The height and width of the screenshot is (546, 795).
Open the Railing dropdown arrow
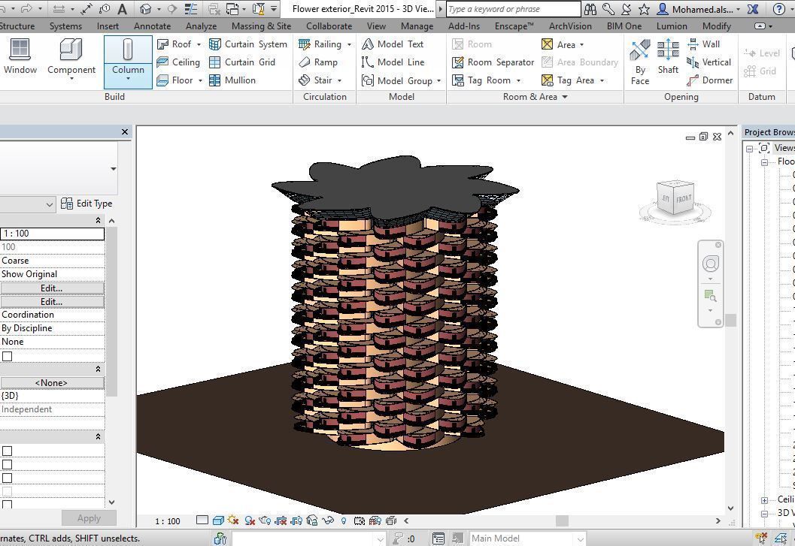[x=349, y=44]
